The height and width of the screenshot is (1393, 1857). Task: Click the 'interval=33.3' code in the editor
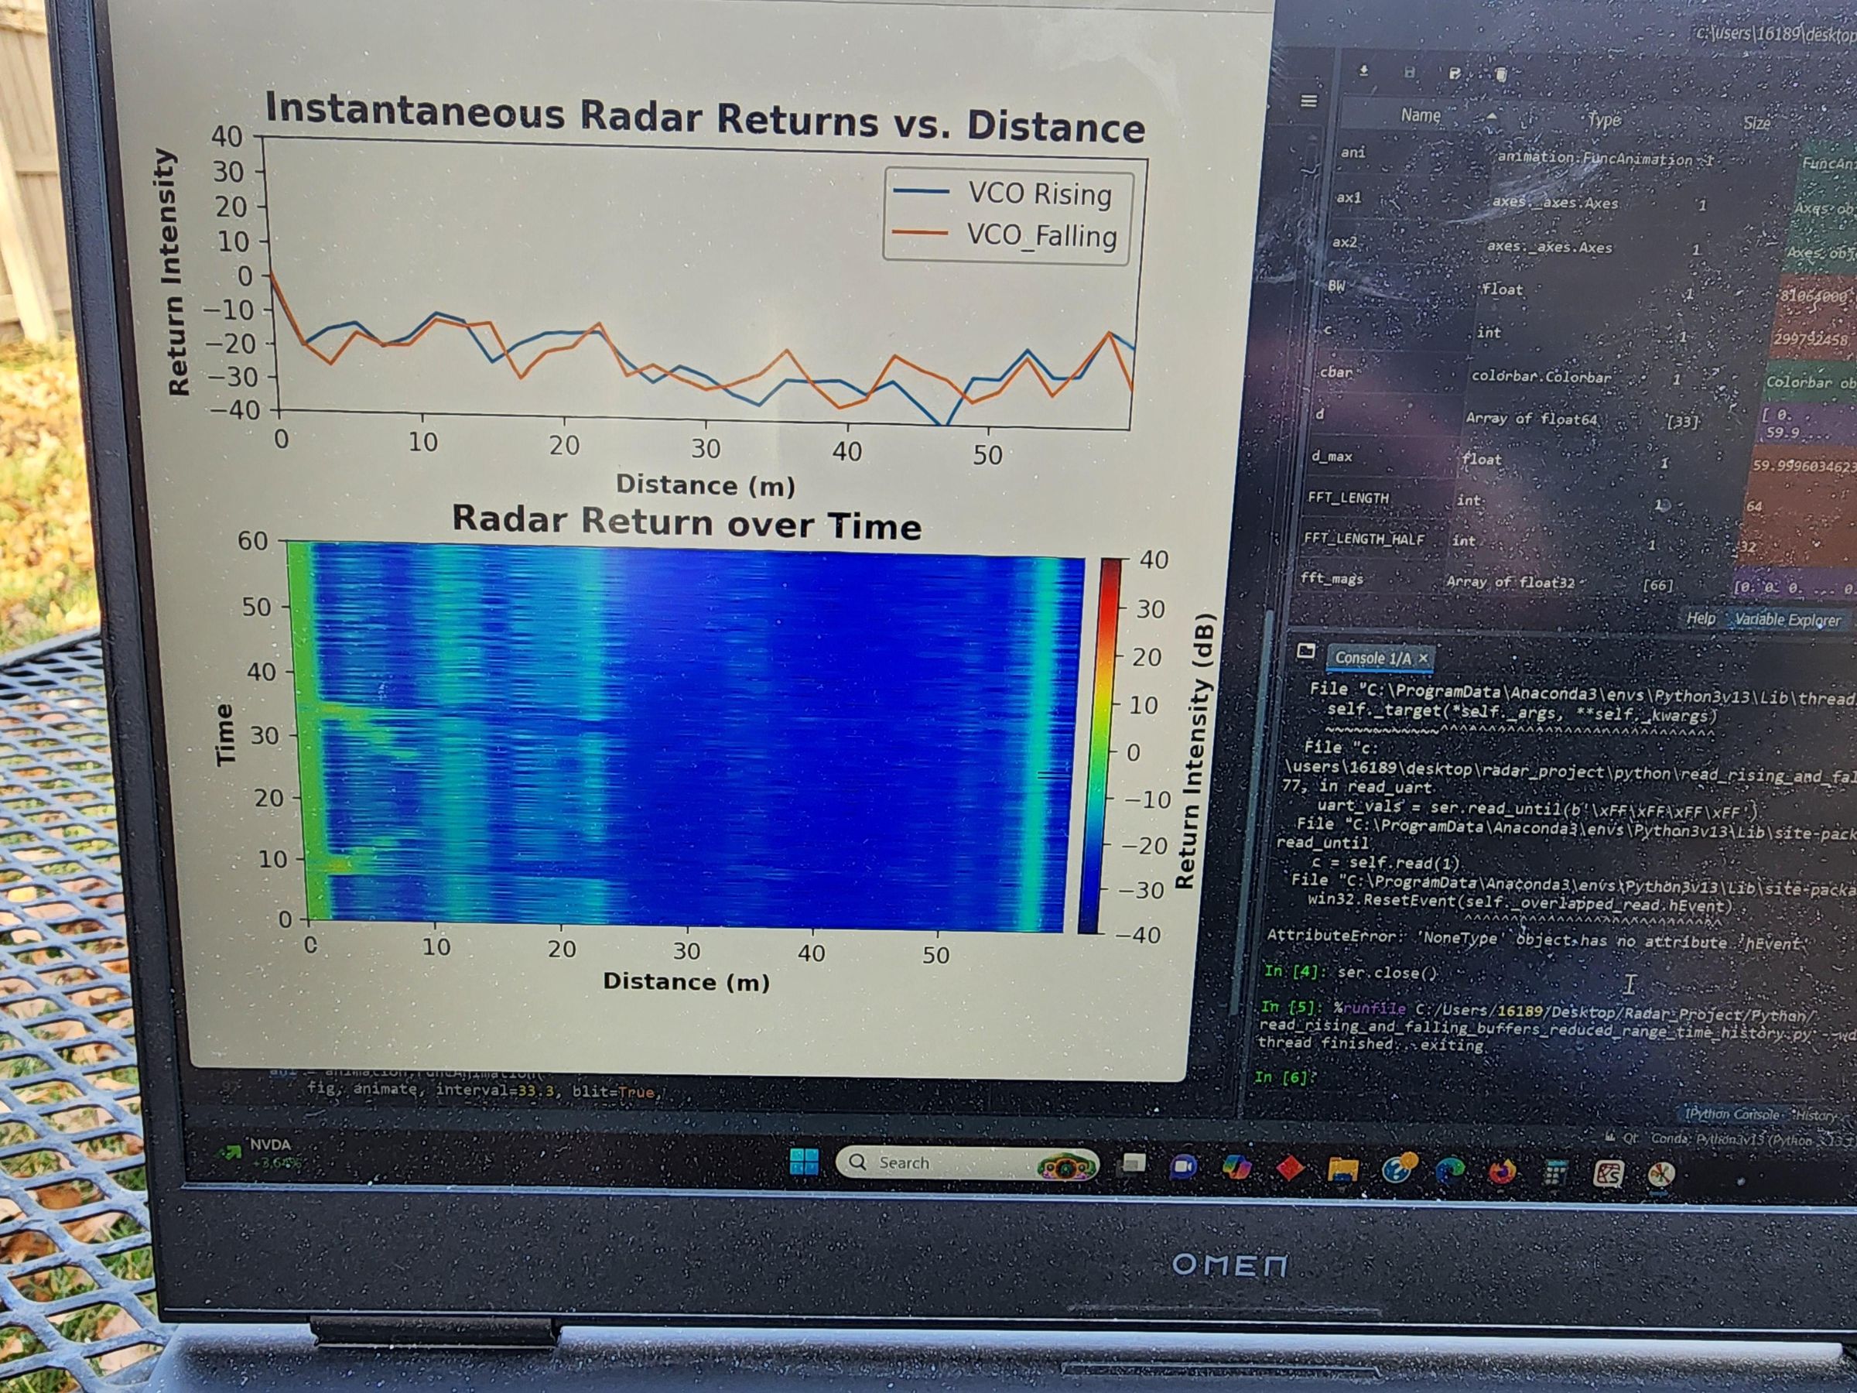495,1090
